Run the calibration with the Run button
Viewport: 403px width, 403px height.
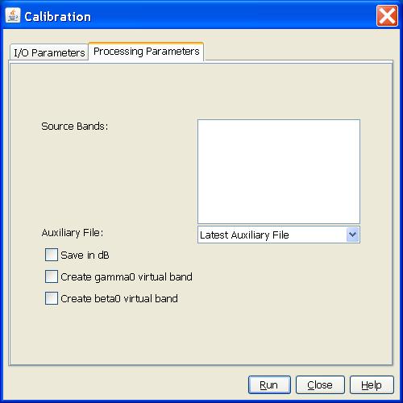[x=269, y=385]
